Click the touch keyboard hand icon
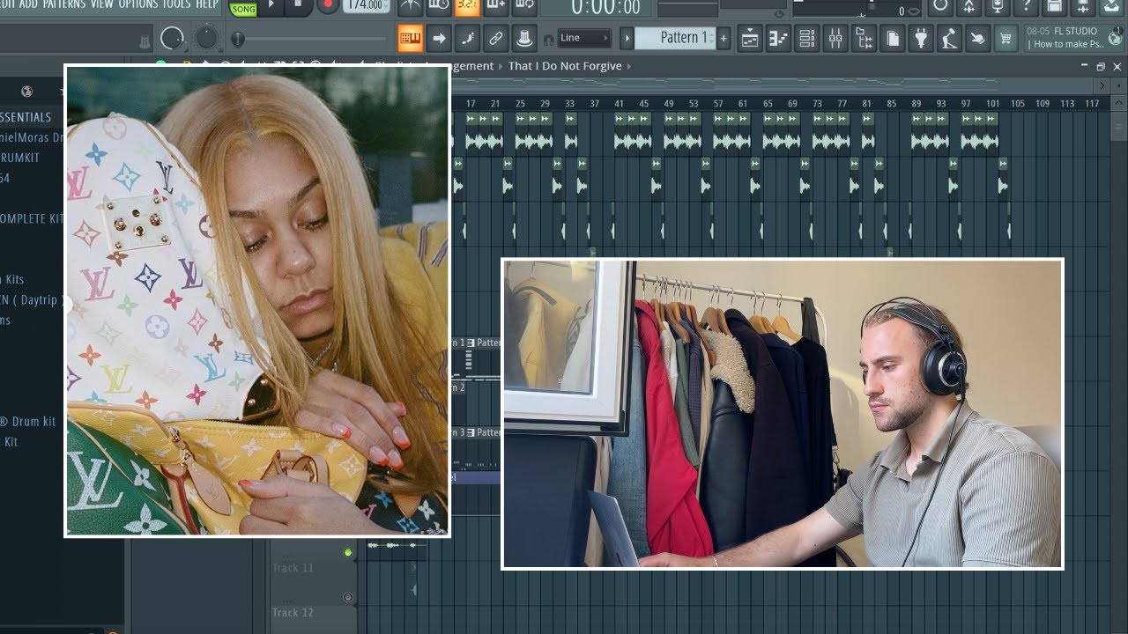The image size is (1128, 634). [977, 38]
